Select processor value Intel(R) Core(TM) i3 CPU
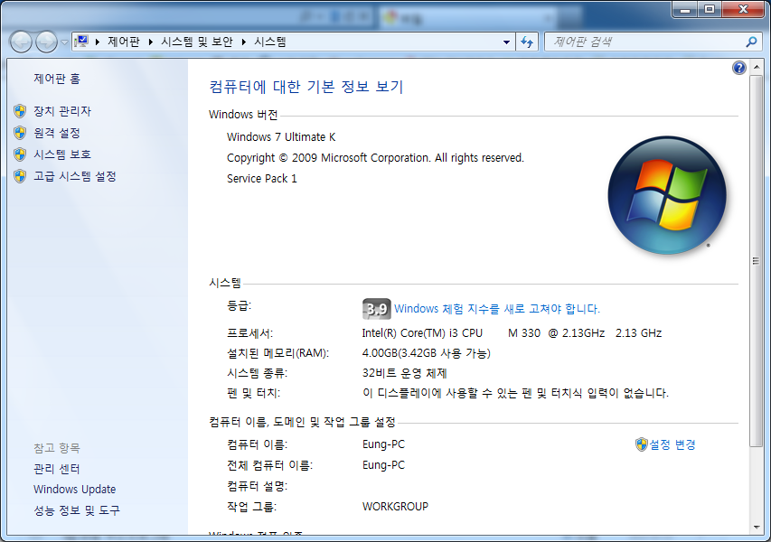Image resolution: width=771 pixels, height=542 pixels. (x=422, y=333)
